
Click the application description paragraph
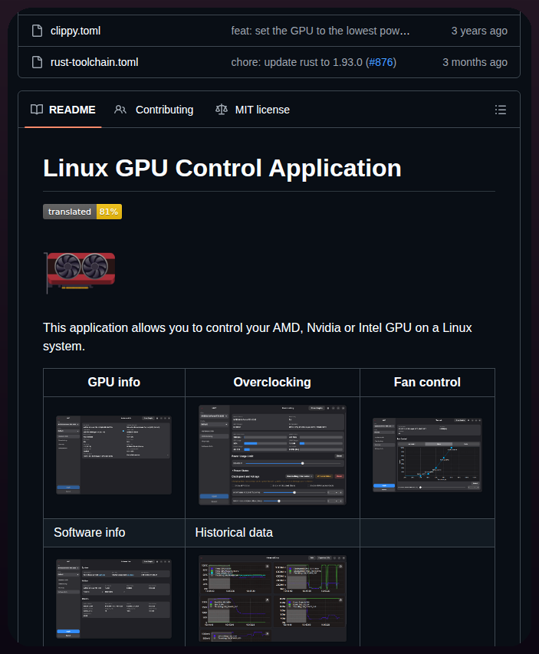[258, 337]
